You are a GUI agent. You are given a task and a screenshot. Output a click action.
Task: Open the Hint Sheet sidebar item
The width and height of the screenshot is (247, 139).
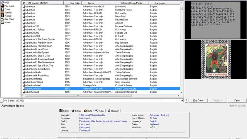point(8,19)
